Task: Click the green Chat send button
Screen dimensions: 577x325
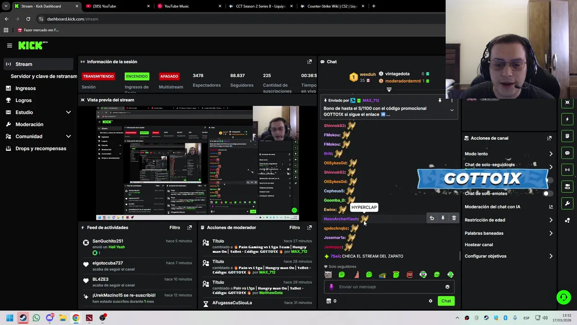Action: [446, 301]
